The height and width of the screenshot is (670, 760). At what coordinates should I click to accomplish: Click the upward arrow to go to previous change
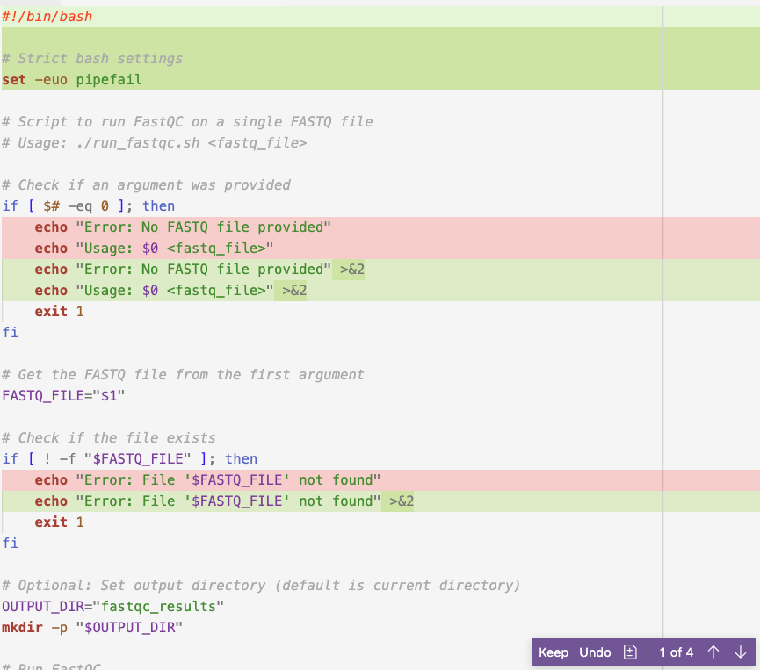713,652
